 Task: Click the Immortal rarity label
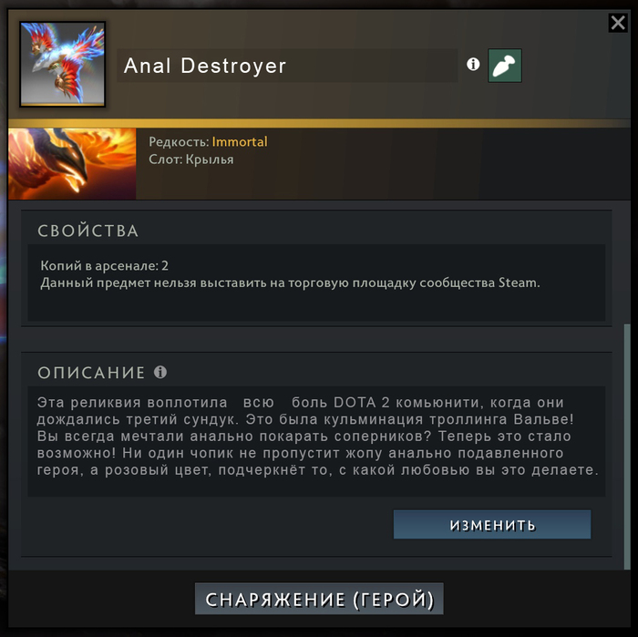tap(240, 141)
